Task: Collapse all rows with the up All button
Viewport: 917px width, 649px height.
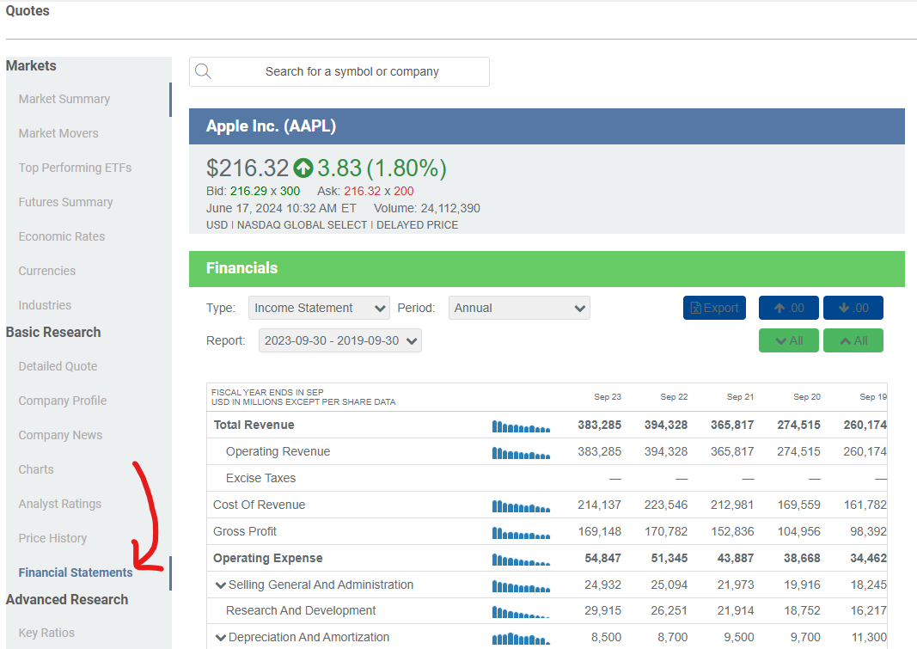Action: click(853, 341)
